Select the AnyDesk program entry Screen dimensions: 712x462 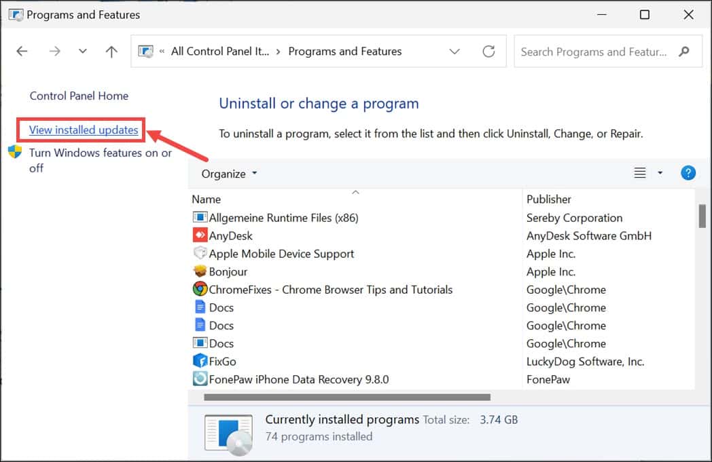[x=230, y=236]
